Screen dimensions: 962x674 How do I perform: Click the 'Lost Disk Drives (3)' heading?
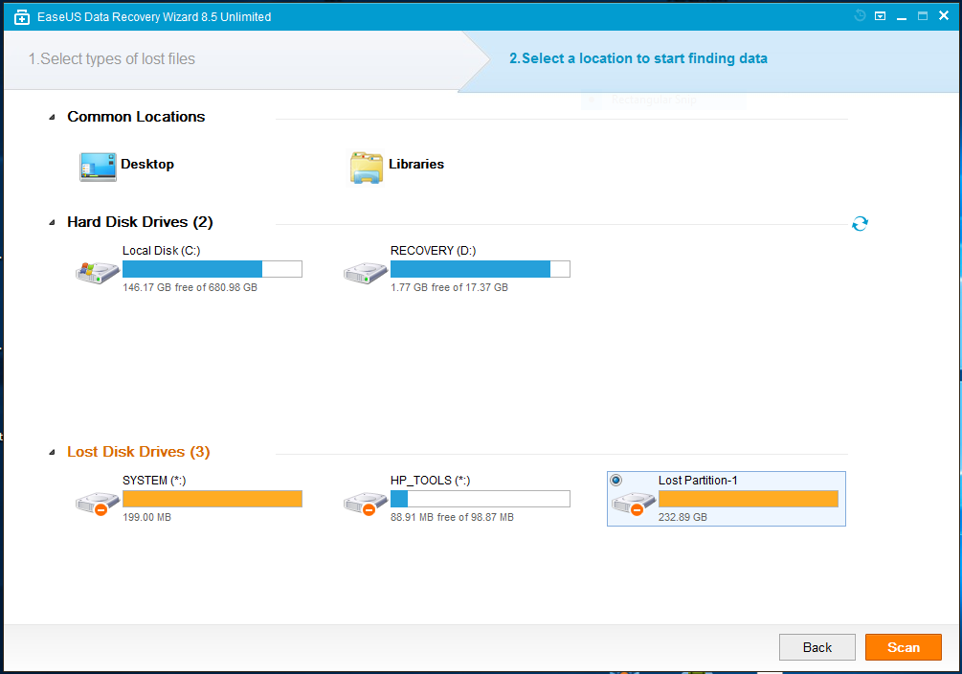point(139,452)
